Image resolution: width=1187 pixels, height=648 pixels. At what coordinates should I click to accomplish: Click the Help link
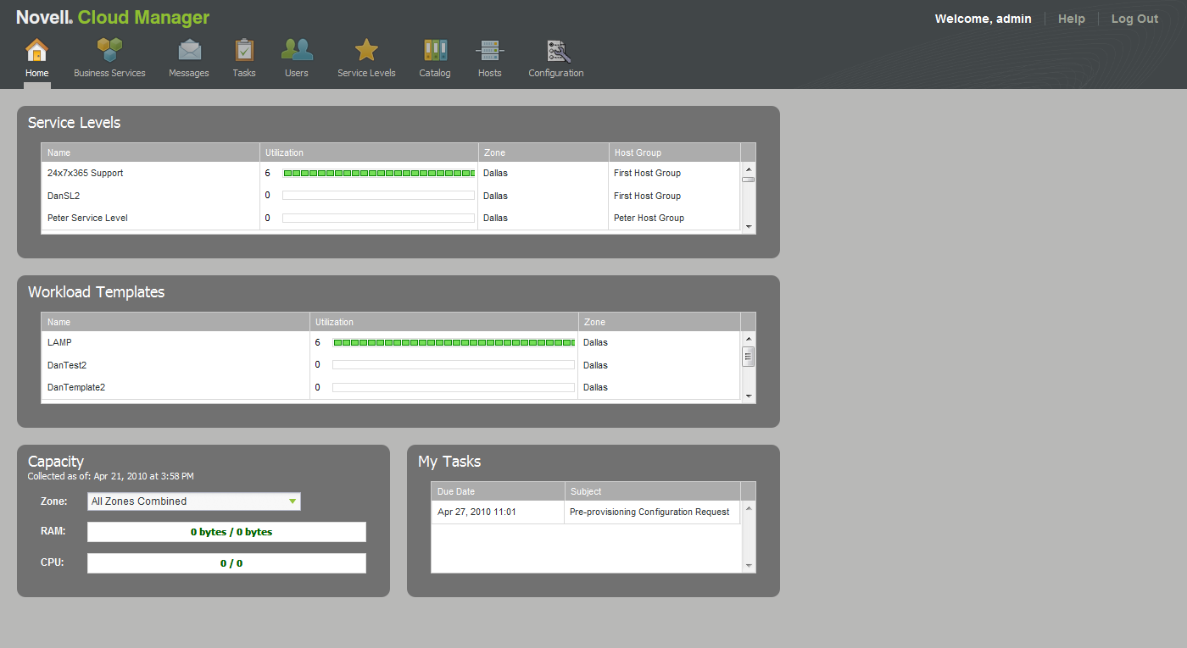[x=1072, y=19]
